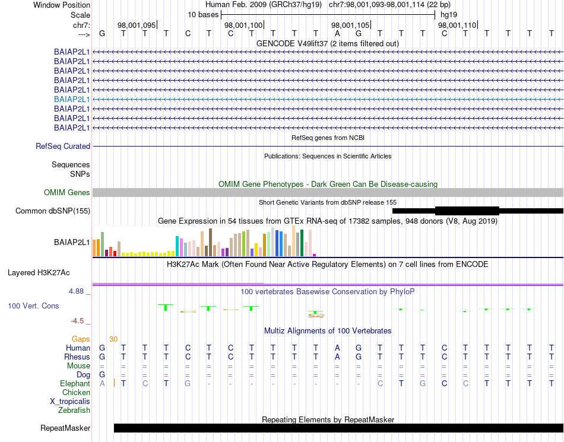Click the Common dbSNP(155) track label
564x442 pixels.
[x=52, y=211]
